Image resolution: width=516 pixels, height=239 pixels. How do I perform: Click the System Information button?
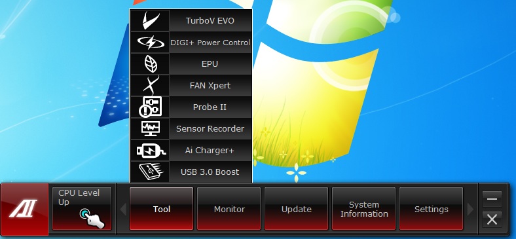[x=363, y=209]
